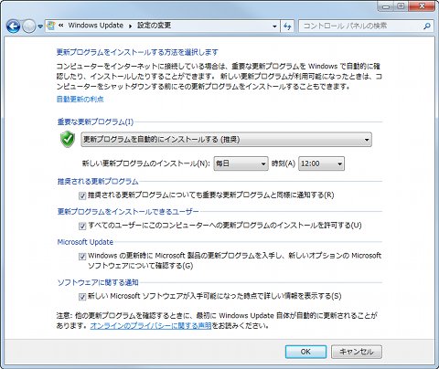The image size is (439, 369).
Task: Toggle the Microsoft 製品の更新プログラム checkbox
Action: coord(82,257)
